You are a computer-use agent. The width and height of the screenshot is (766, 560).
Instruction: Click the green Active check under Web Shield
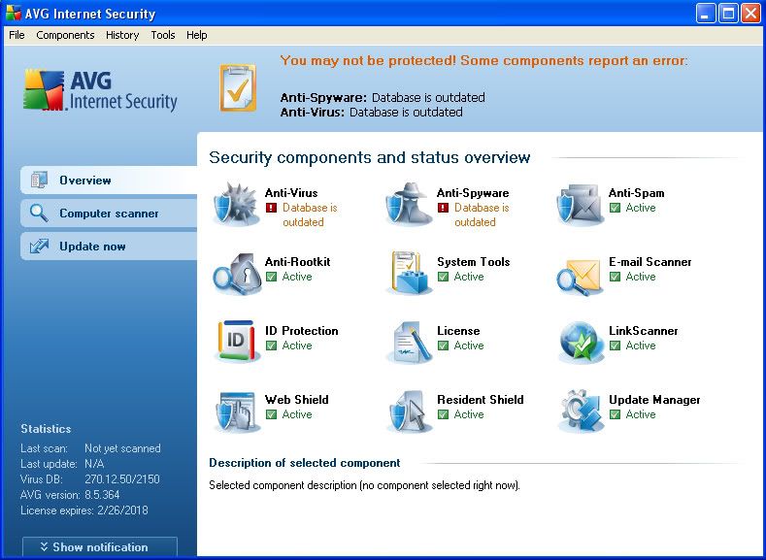pos(271,414)
